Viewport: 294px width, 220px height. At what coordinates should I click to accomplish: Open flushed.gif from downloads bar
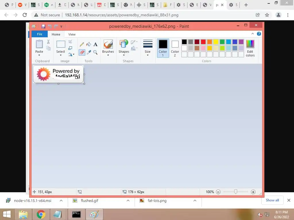click(90, 201)
